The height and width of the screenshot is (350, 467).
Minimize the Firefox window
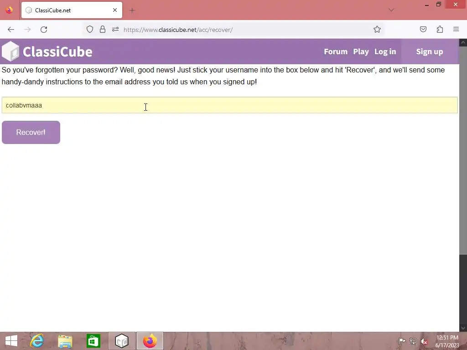point(427,5)
